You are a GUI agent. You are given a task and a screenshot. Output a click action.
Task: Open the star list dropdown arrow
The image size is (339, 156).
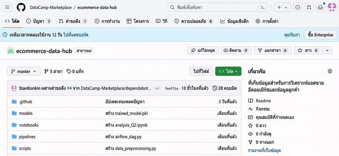[x=327, y=50]
